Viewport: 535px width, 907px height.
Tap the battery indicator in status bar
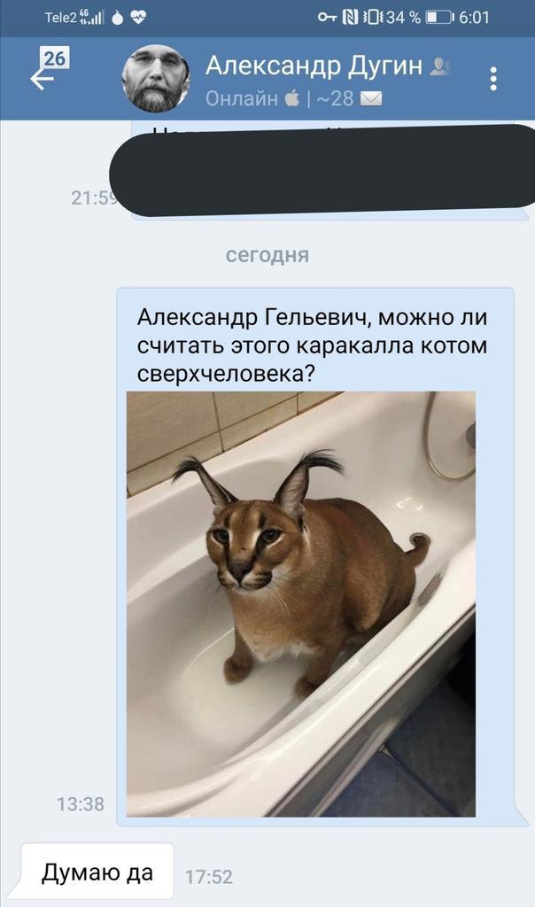click(439, 18)
